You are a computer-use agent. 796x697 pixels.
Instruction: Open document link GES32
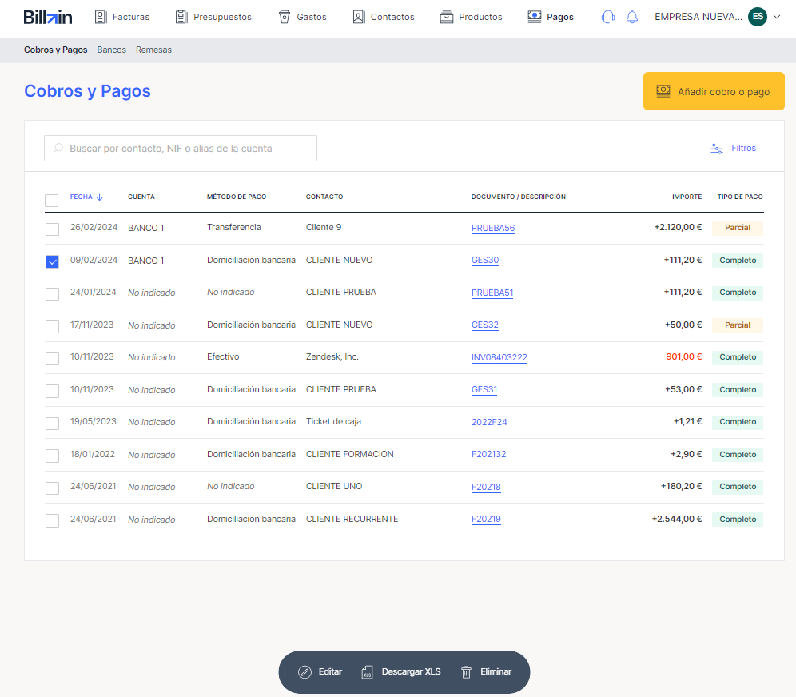coord(485,325)
